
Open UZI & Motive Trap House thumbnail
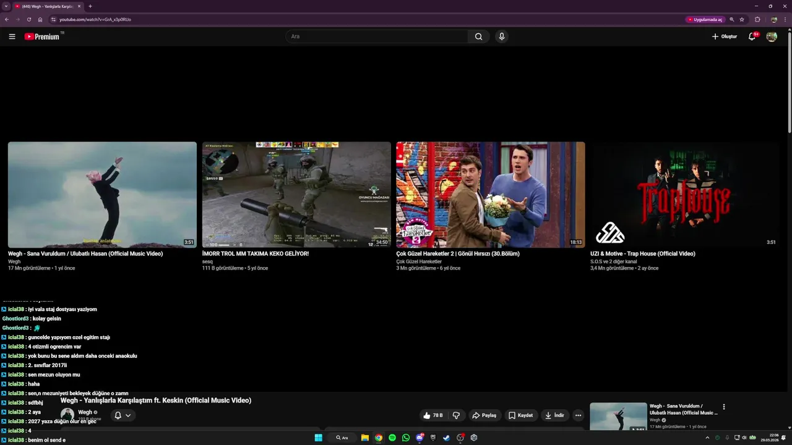pos(684,195)
